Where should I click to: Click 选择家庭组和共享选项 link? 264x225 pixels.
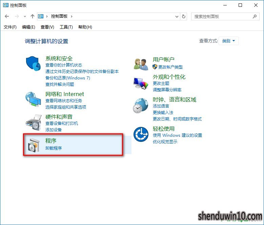coord(66,107)
